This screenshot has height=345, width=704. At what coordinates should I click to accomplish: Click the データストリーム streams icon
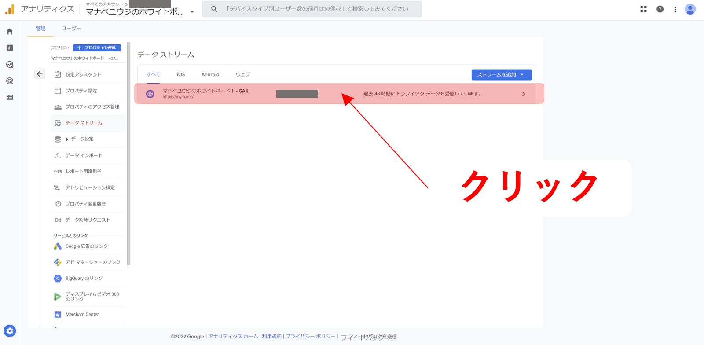pyautogui.click(x=58, y=123)
